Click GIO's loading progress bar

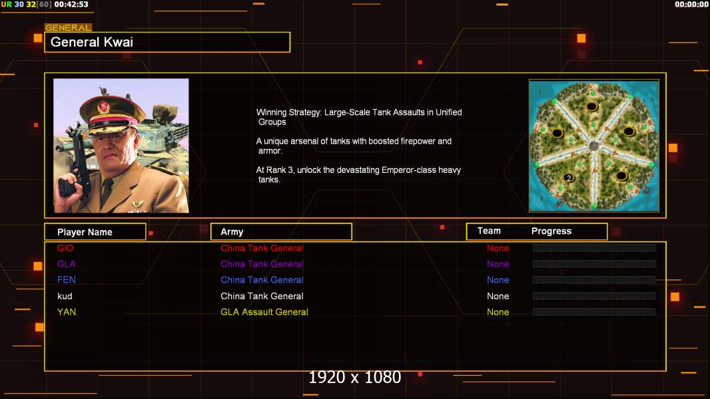tap(594, 247)
